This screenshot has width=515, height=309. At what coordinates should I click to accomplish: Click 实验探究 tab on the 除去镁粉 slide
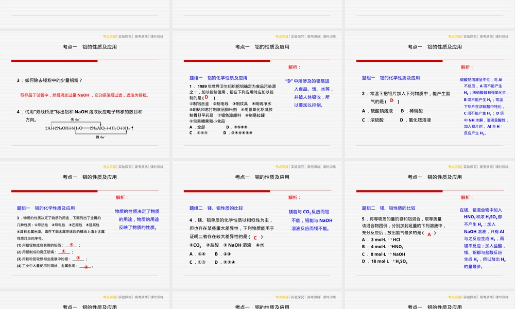point(125,37)
